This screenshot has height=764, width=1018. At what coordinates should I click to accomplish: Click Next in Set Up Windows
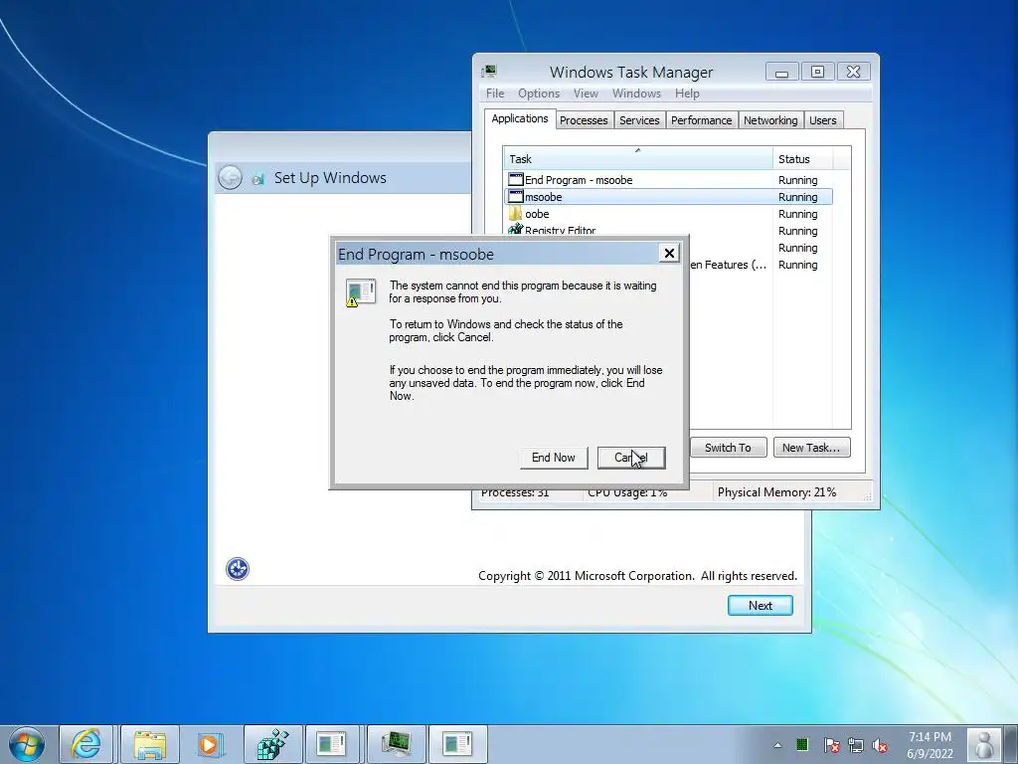pyautogui.click(x=761, y=606)
